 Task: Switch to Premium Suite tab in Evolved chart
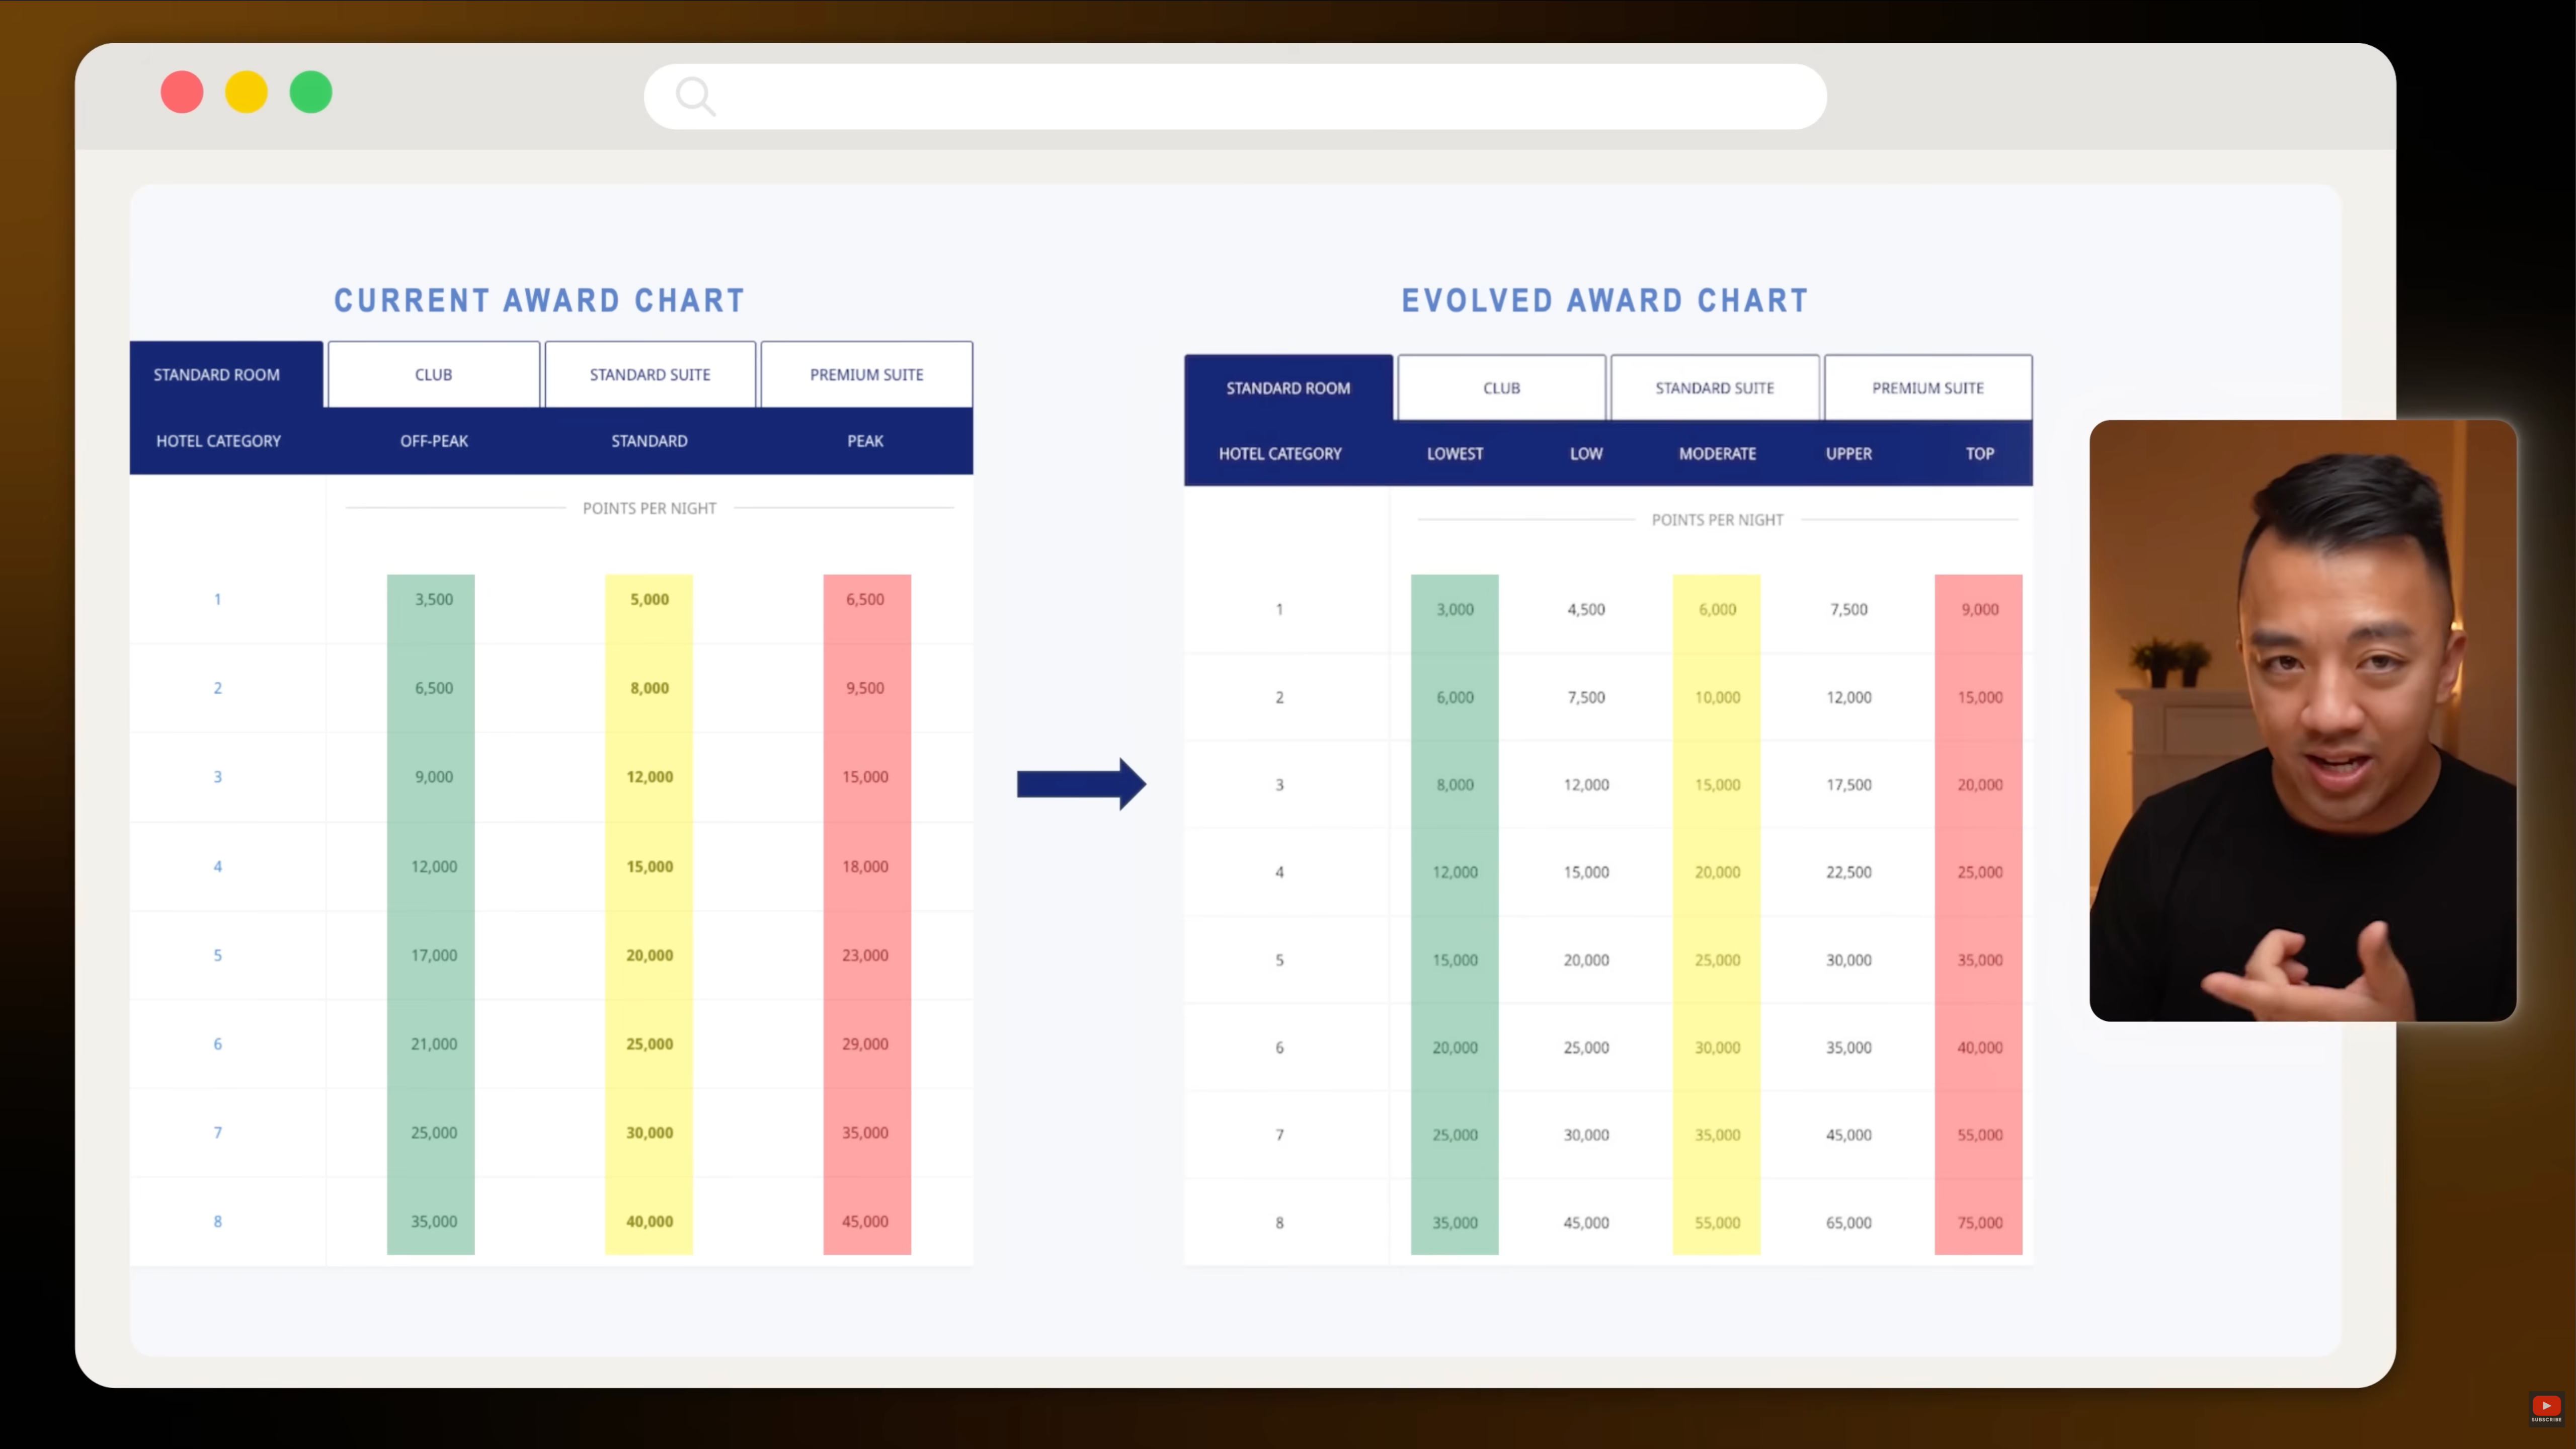(1927, 388)
